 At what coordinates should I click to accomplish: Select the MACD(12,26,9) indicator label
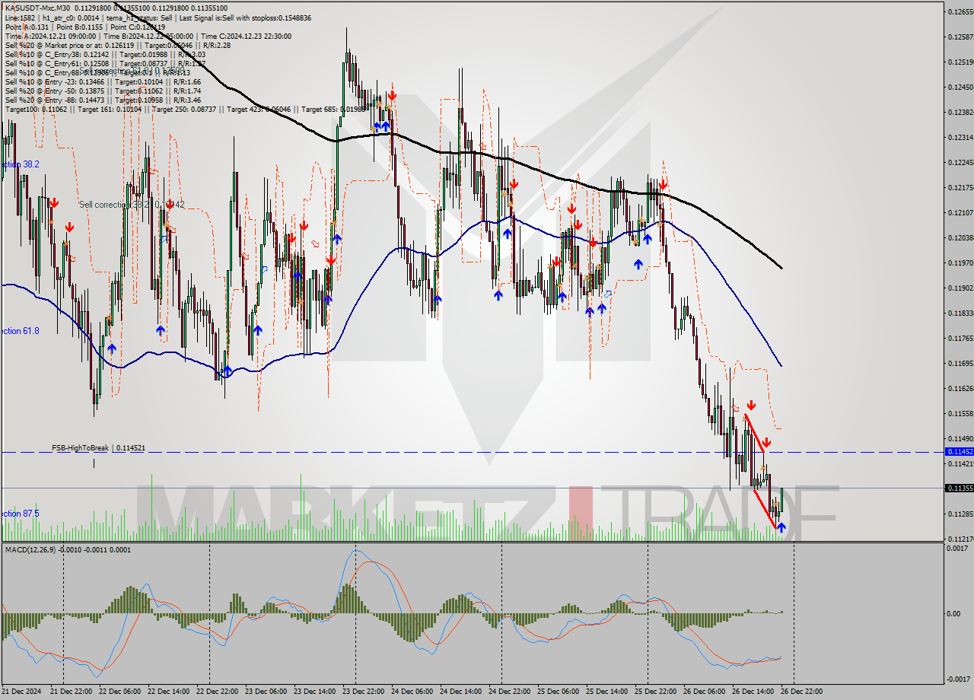click(x=68, y=549)
